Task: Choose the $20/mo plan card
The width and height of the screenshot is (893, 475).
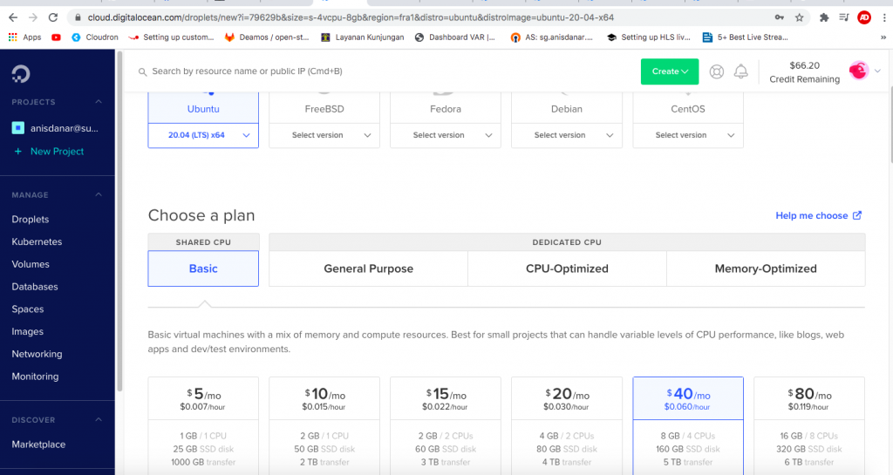Action: (x=567, y=425)
